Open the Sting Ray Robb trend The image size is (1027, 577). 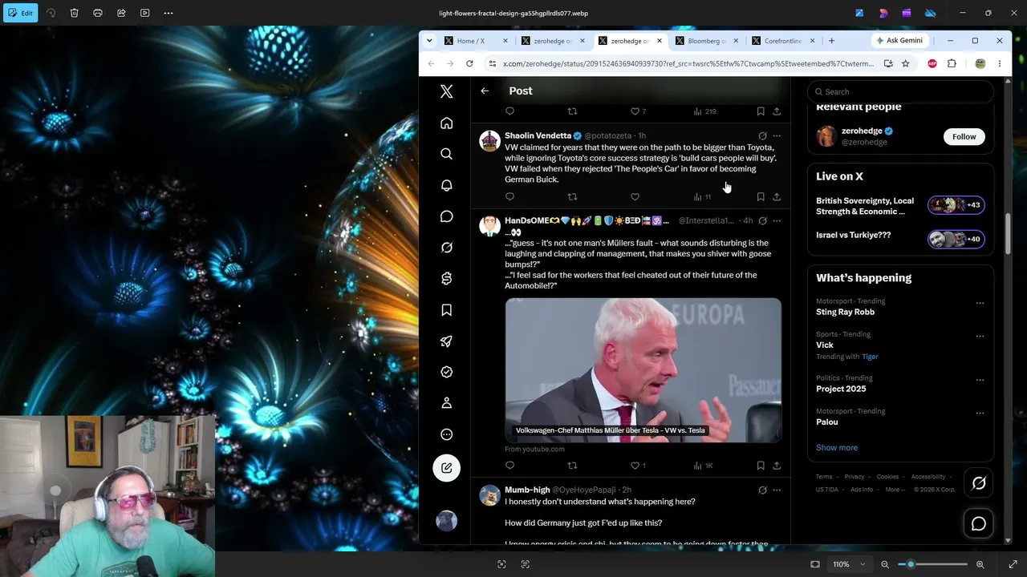845,312
